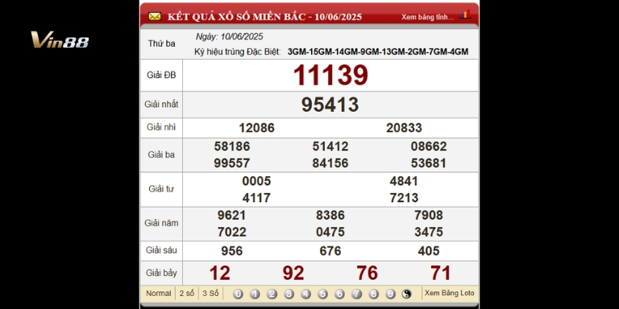Image resolution: width=619 pixels, height=309 pixels.
Task: Click second prize number 12086
Action: click(x=256, y=128)
